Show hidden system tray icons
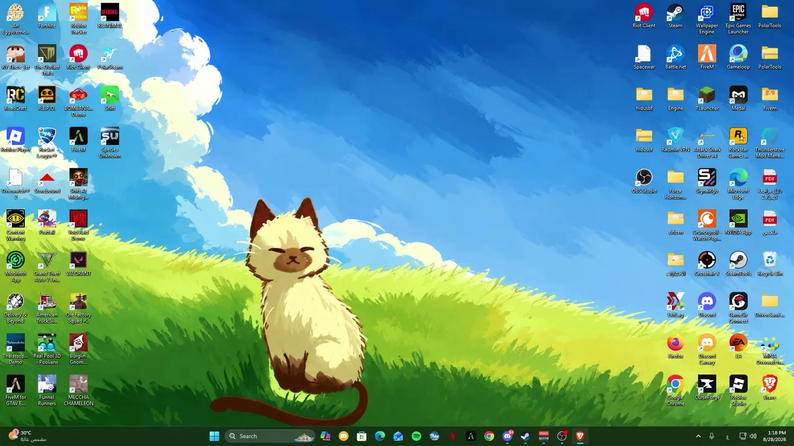Viewport: 794px width, 446px height. (698, 436)
